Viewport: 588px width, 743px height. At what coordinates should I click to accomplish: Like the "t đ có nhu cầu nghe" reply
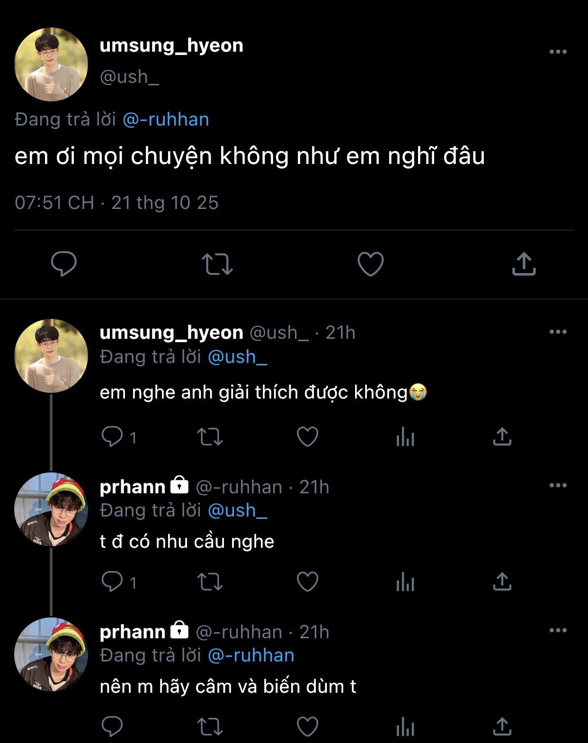(307, 582)
